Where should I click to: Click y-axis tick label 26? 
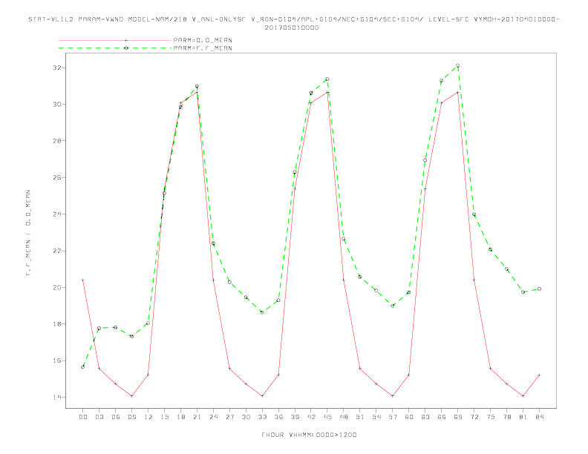point(57,177)
